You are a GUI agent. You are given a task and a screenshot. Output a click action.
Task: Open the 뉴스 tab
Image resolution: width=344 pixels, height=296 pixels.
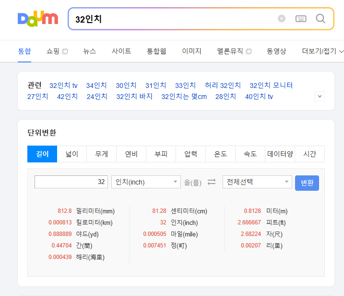point(90,51)
